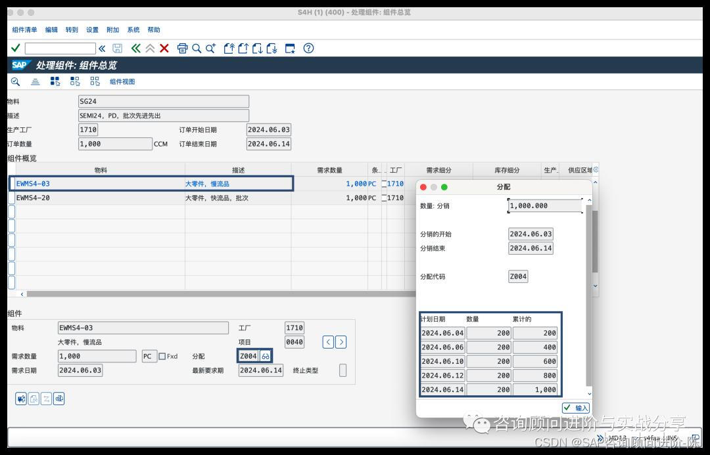The height and width of the screenshot is (455, 710).
Task: Click the Print icon in toolbar
Action: (x=183, y=49)
